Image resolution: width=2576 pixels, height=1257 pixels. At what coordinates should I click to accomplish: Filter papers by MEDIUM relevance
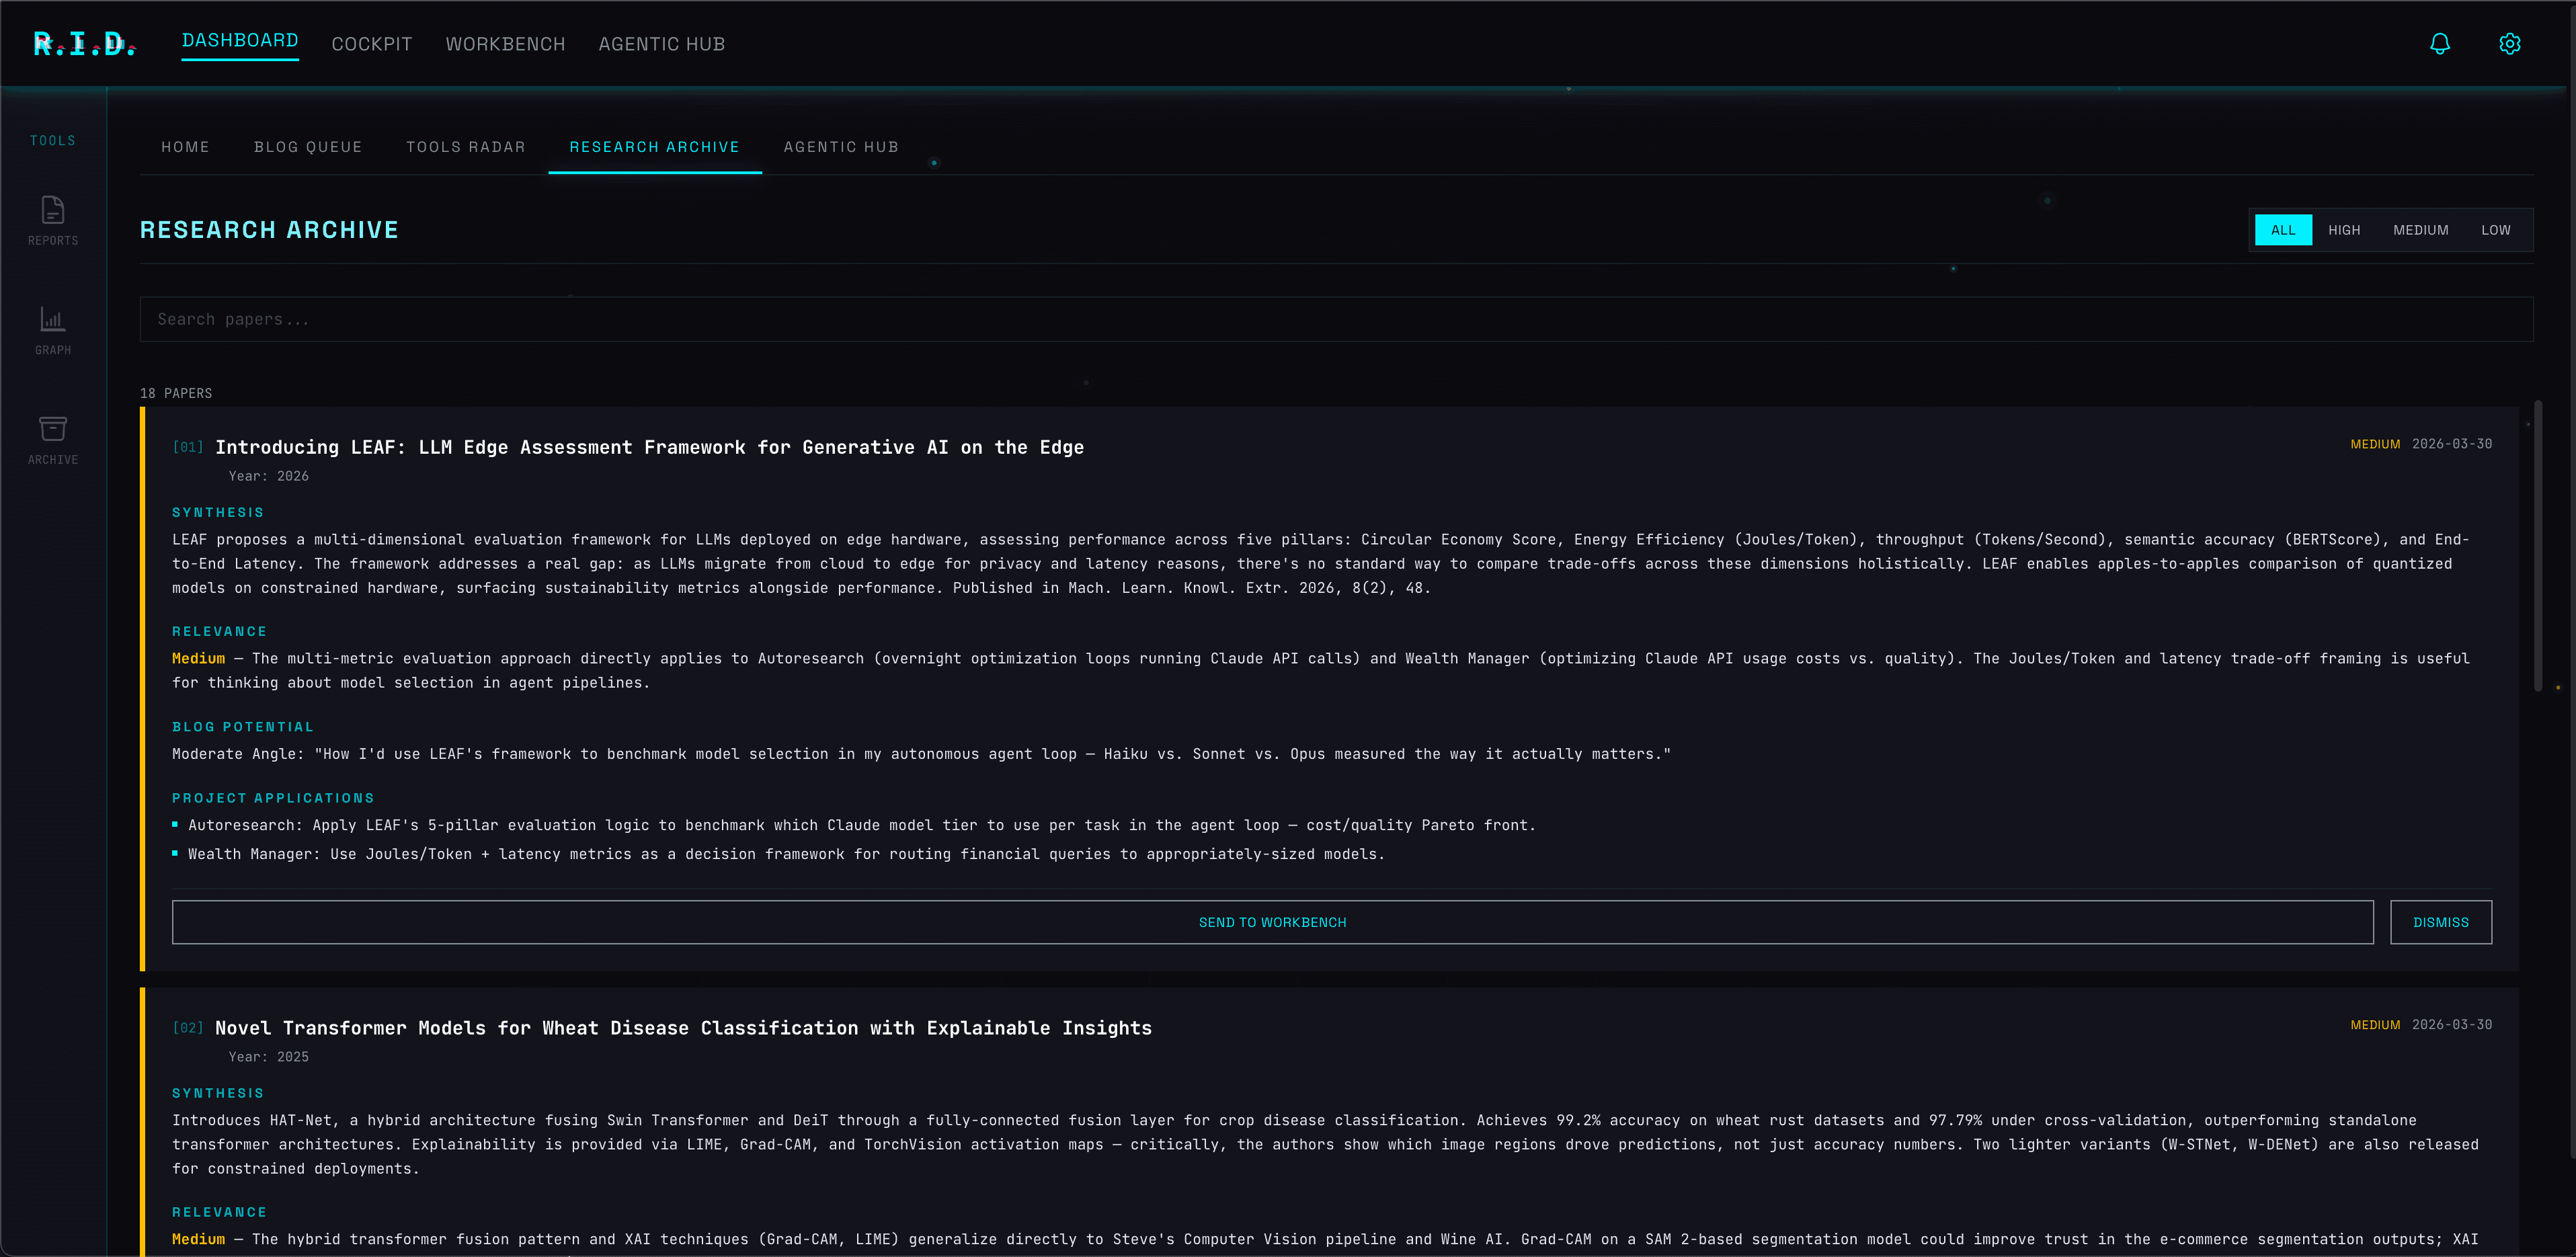pos(2420,230)
